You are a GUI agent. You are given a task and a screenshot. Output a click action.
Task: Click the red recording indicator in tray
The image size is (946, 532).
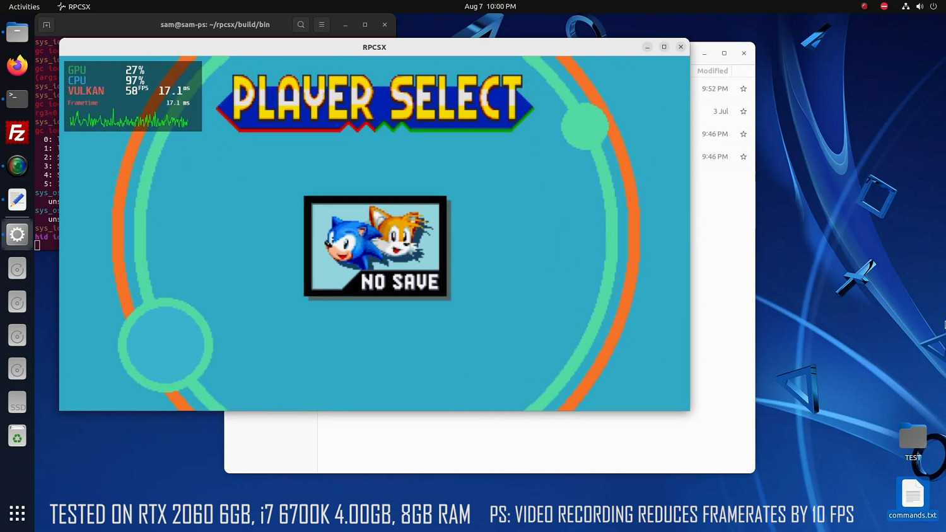864,6
